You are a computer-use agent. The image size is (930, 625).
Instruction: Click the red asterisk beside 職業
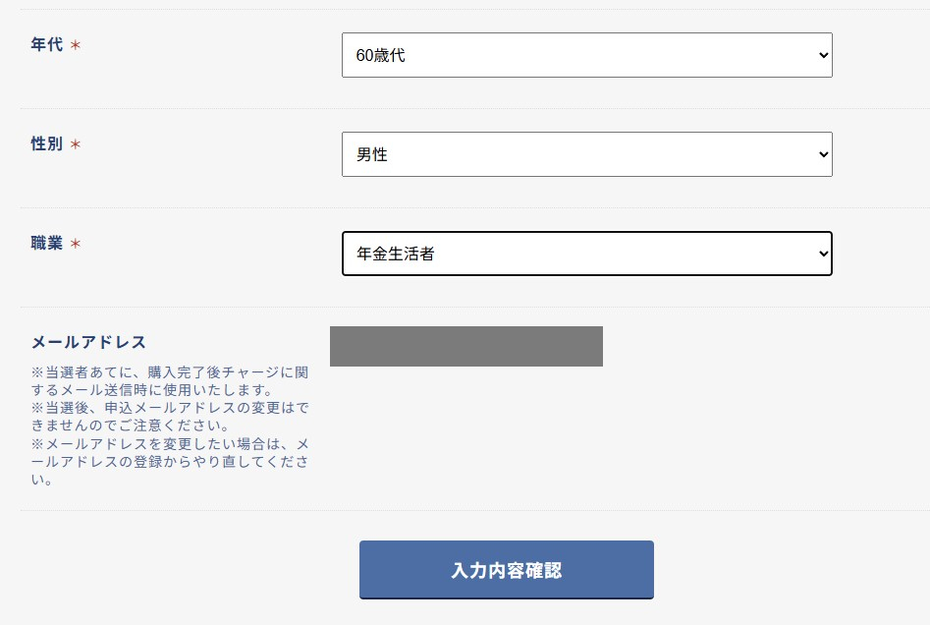pos(76,244)
